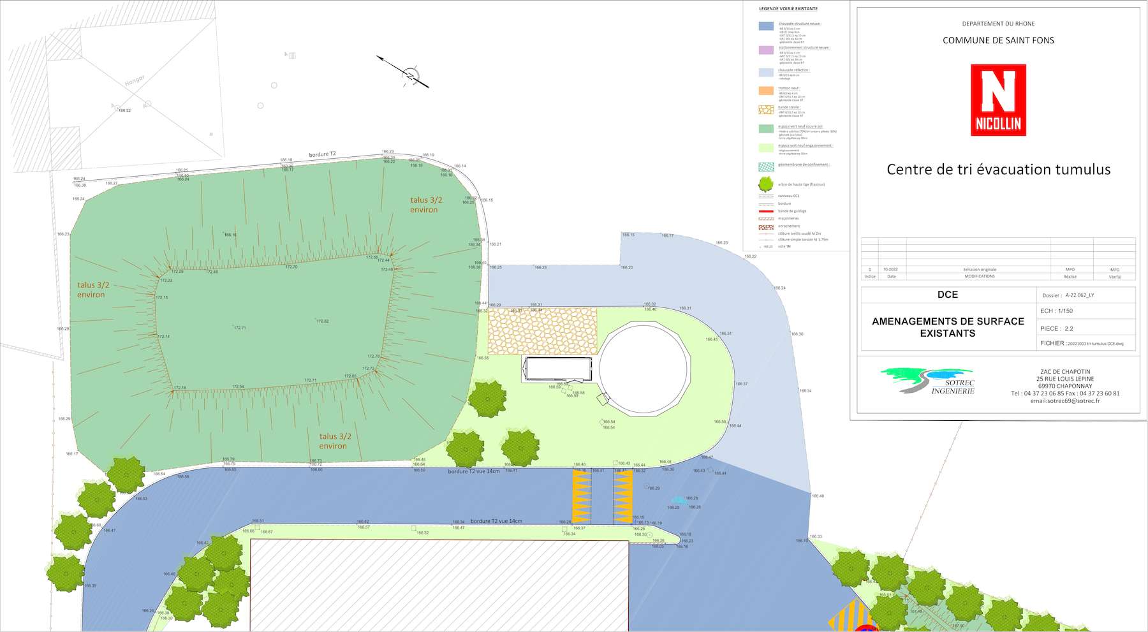The height and width of the screenshot is (632, 1148).
Task: Select the 'bande stérile' stone pattern legend icon
Action: (x=766, y=110)
